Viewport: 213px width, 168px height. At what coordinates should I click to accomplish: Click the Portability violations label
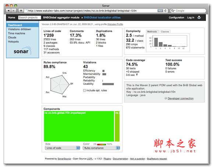pos(89,77)
